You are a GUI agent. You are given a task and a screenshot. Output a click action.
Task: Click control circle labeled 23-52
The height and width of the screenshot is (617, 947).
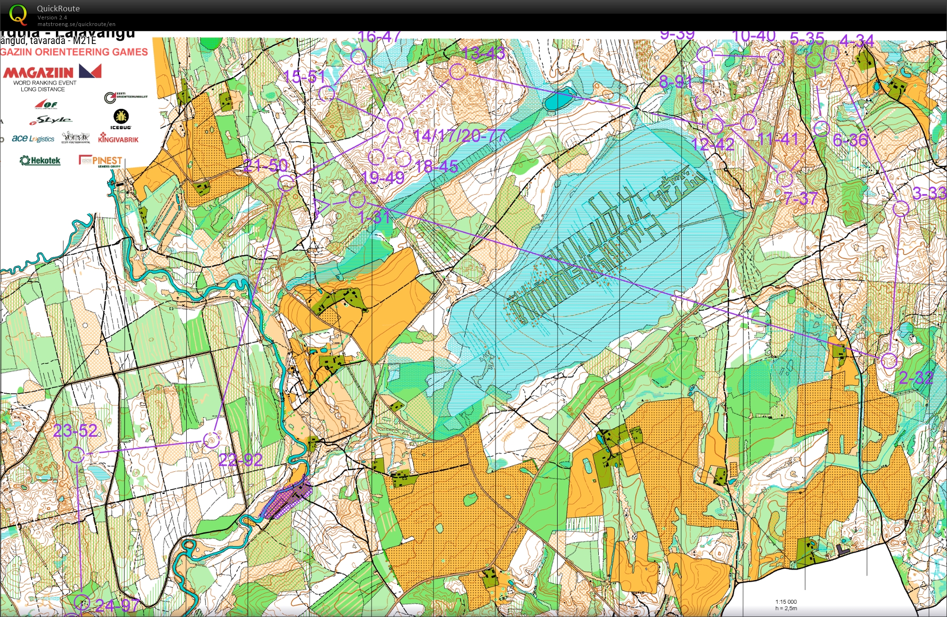click(76, 455)
